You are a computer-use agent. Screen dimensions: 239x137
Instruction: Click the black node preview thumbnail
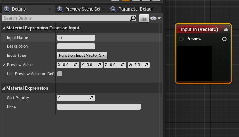[x=195, y=64]
